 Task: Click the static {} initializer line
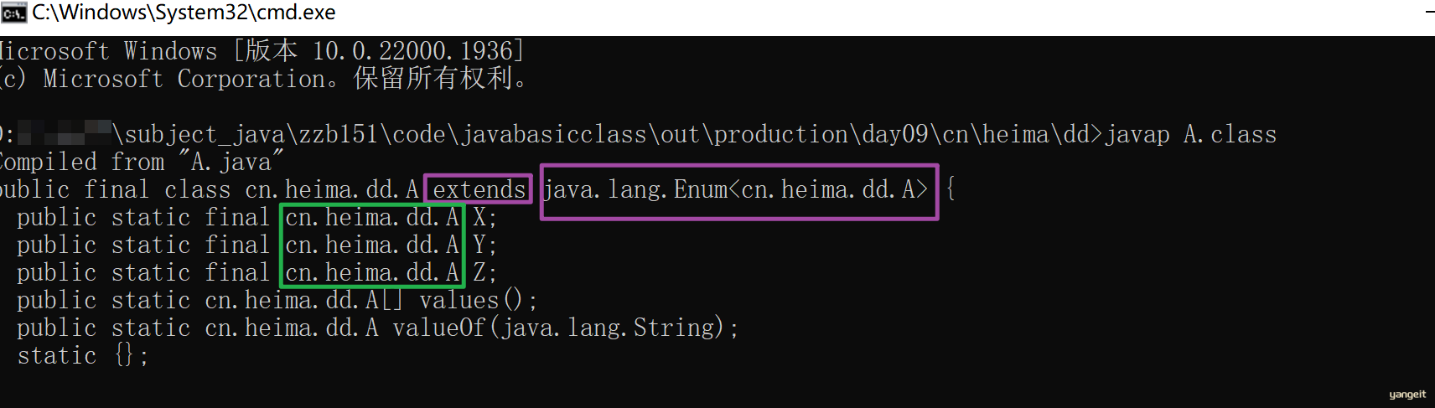pos(82,355)
